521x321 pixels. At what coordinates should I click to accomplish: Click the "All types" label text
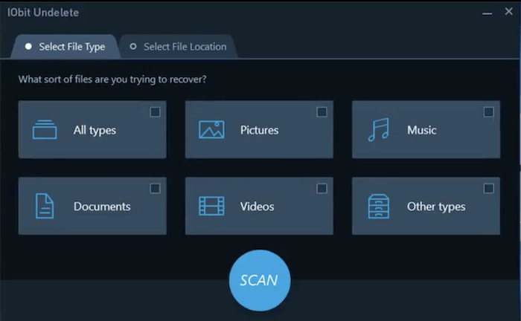tap(95, 130)
